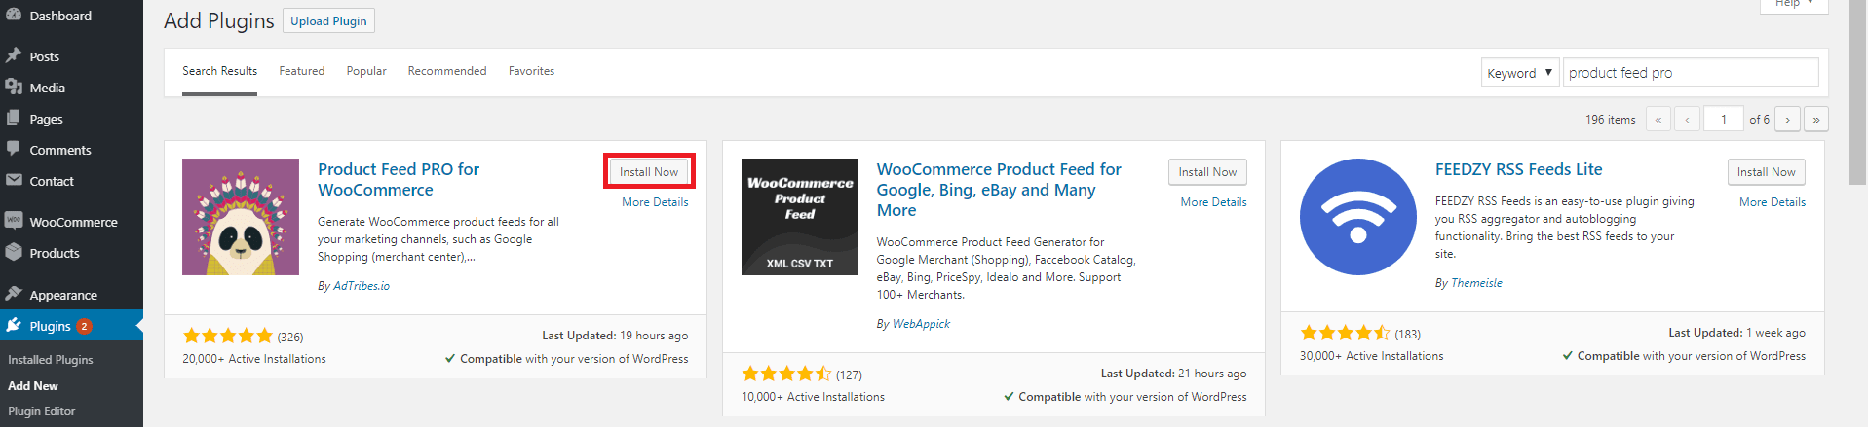Open the WooCommerce logo icon

(14, 222)
